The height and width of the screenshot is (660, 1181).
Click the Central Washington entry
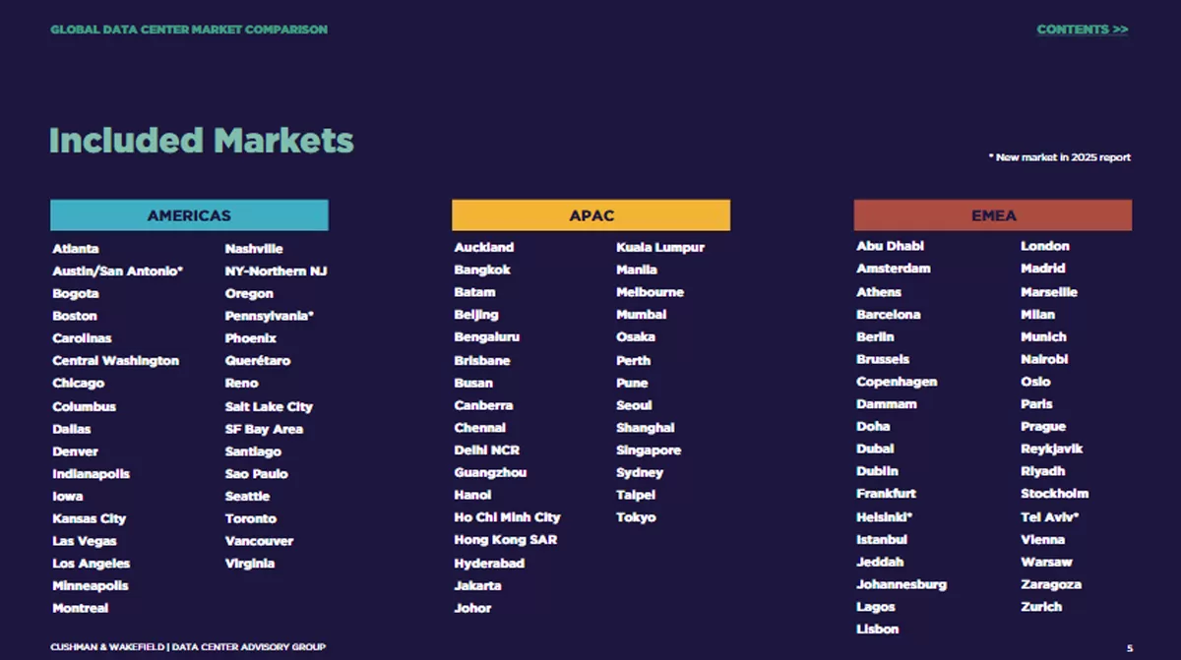coord(116,361)
